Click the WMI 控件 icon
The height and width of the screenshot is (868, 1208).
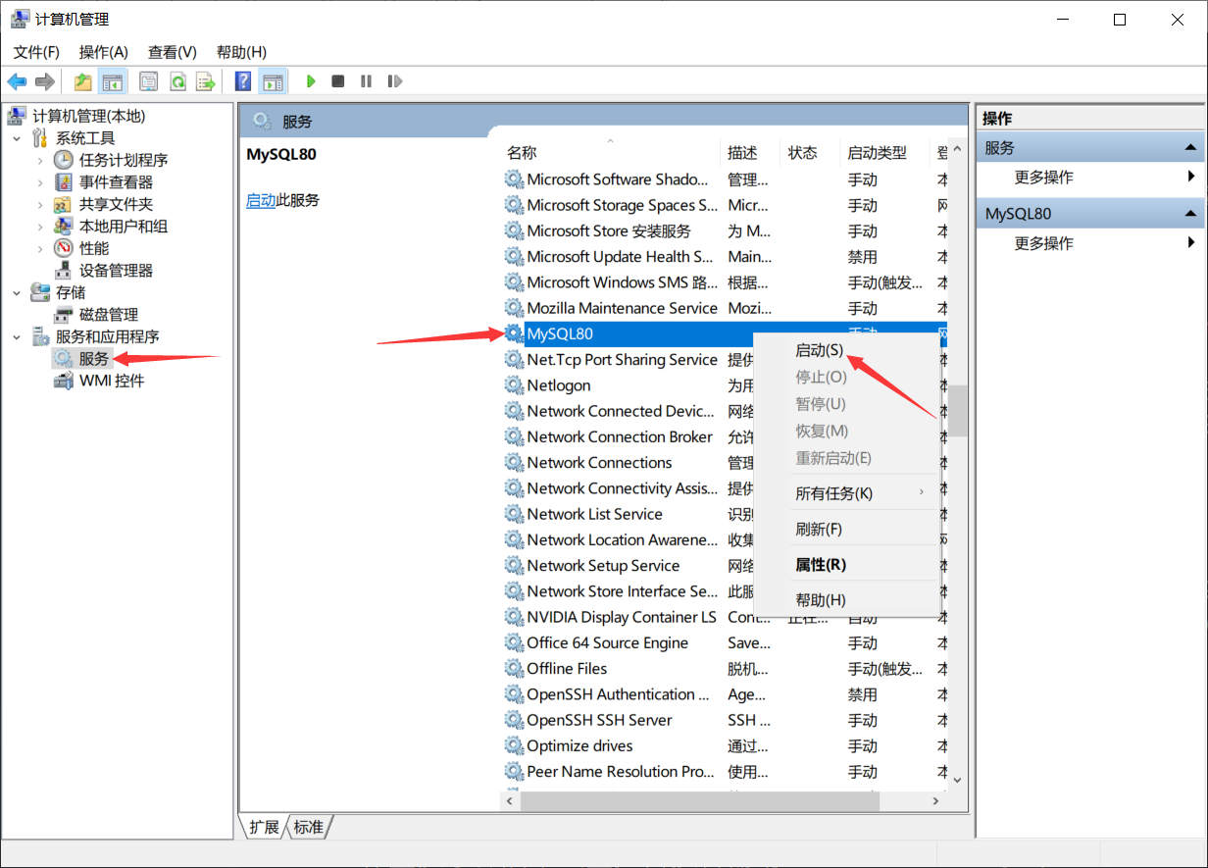[64, 381]
